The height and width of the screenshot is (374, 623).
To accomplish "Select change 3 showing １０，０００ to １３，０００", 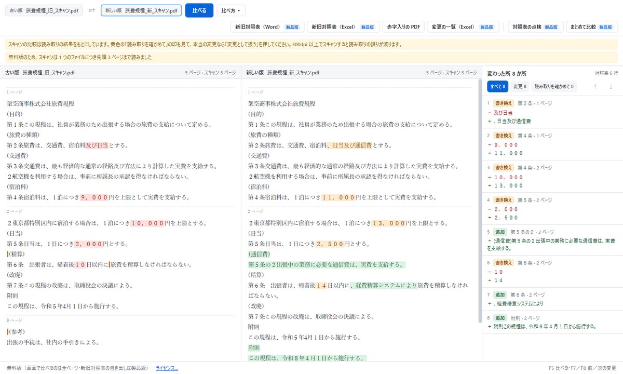I will (x=552, y=177).
